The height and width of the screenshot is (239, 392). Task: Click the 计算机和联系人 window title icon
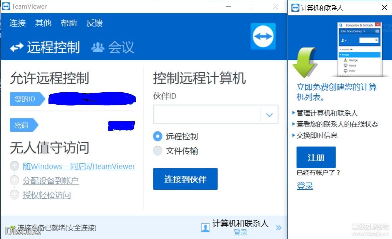click(x=295, y=8)
